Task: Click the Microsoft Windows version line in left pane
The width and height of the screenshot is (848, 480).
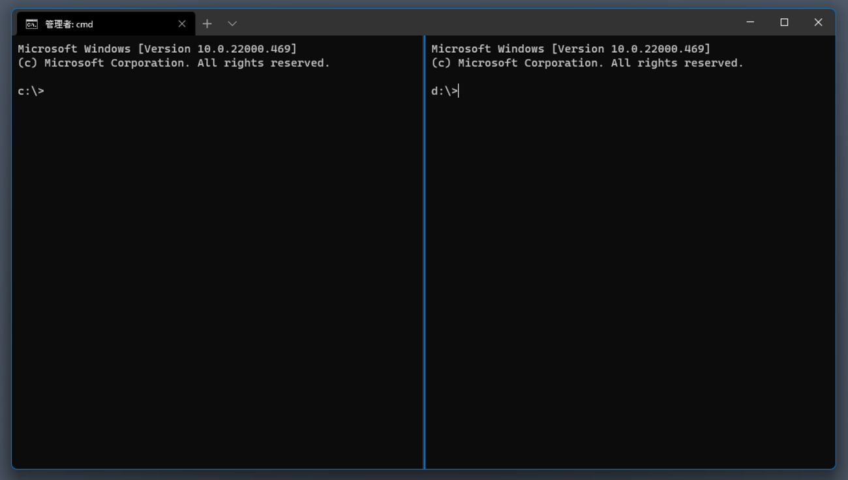Action: pos(157,49)
